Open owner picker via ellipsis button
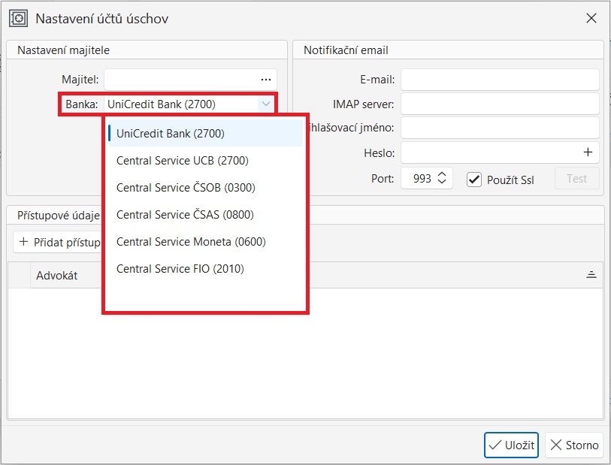The width and height of the screenshot is (611, 465). (265, 79)
